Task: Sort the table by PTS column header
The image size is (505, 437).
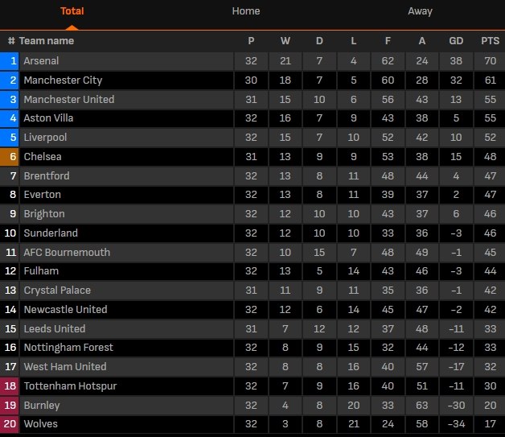Action: point(489,41)
